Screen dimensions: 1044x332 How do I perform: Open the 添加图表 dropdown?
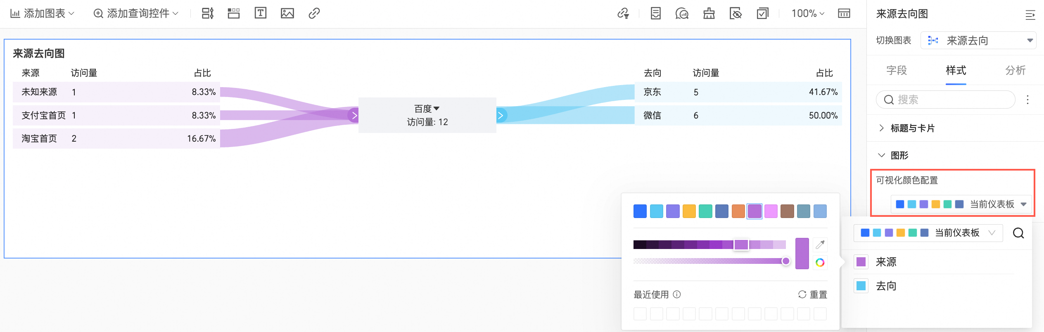[43, 13]
